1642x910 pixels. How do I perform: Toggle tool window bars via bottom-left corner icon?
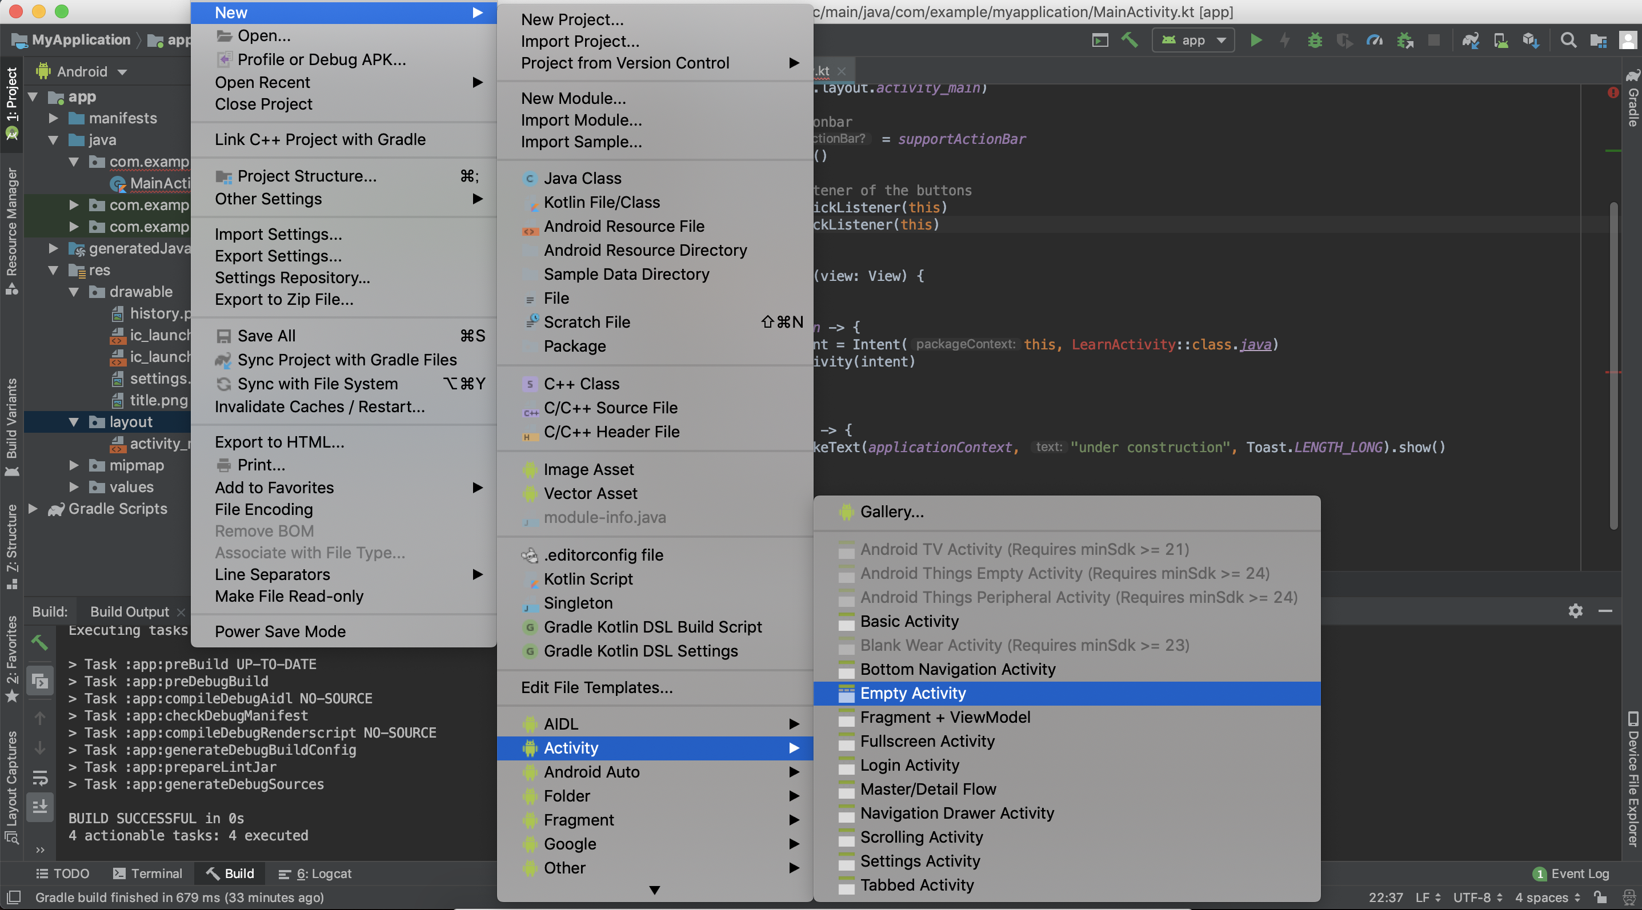[x=13, y=897]
